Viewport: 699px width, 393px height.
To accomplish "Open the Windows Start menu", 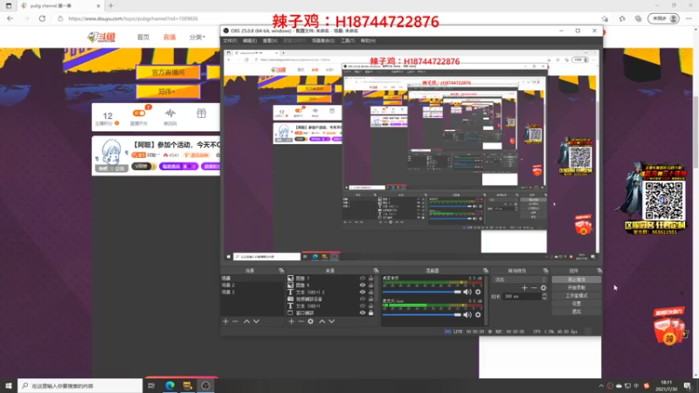I will tap(9, 385).
